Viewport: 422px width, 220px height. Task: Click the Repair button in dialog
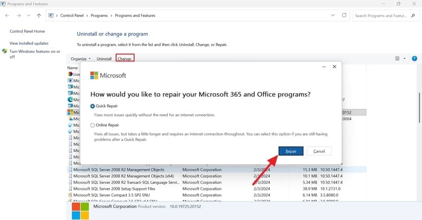pos(290,151)
